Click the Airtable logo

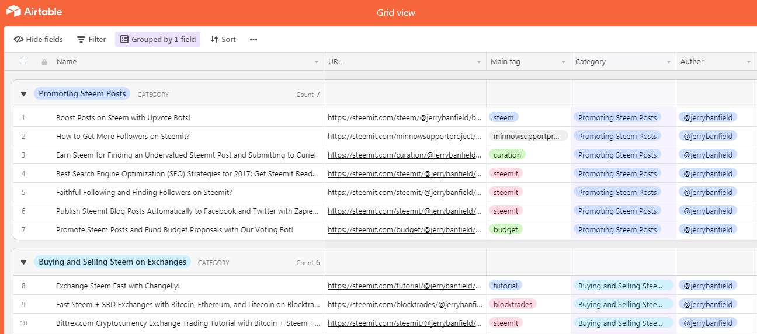point(34,12)
